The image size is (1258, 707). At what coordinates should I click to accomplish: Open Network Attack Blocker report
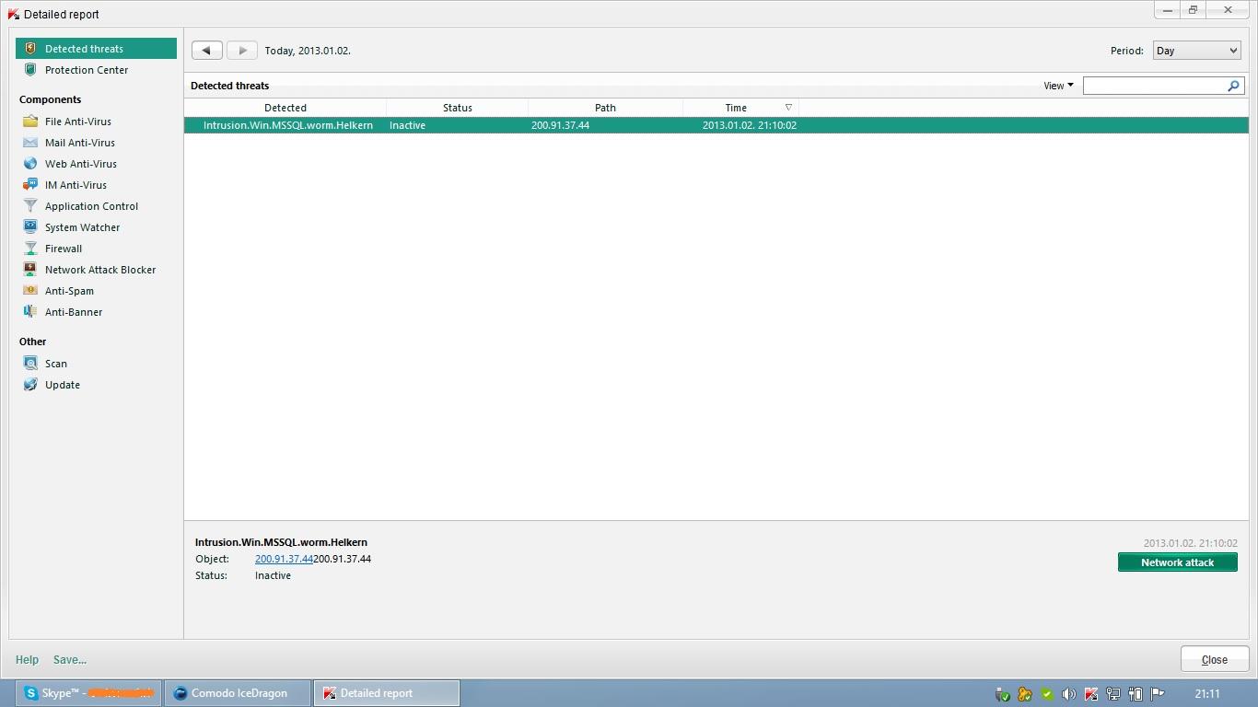[x=100, y=270]
